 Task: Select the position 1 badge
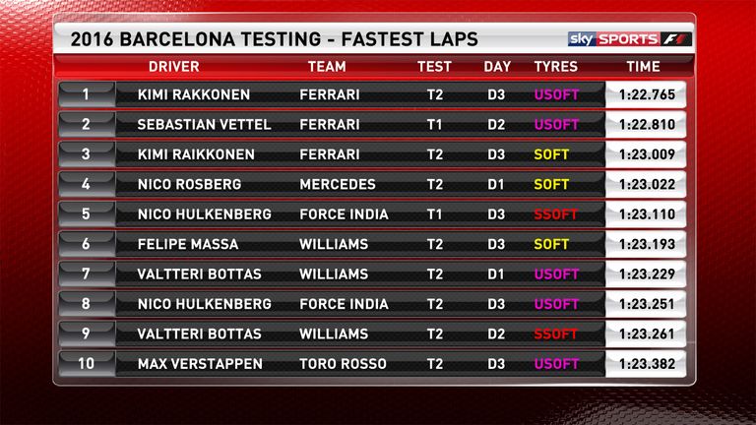pos(87,94)
